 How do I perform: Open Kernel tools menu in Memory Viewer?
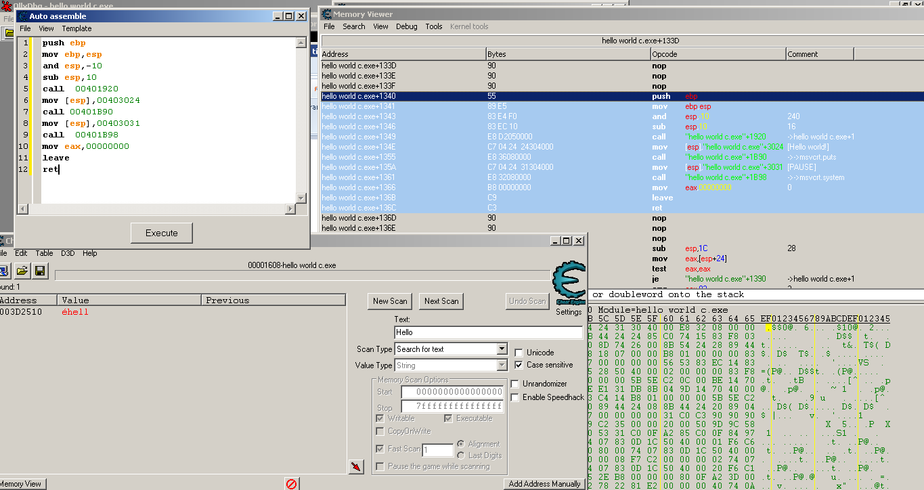(x=469, y=26)
